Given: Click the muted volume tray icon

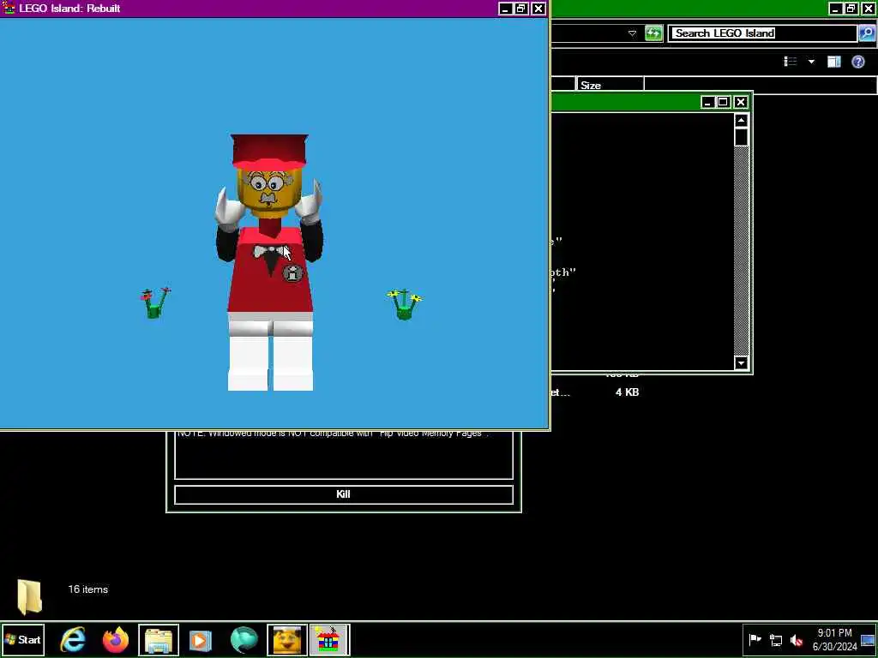Looking at the screenshot, I should pos(797,639).
